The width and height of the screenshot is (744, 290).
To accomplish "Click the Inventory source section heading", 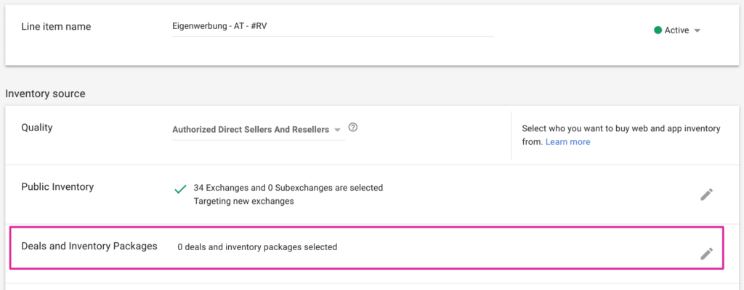I will (45, 94).
